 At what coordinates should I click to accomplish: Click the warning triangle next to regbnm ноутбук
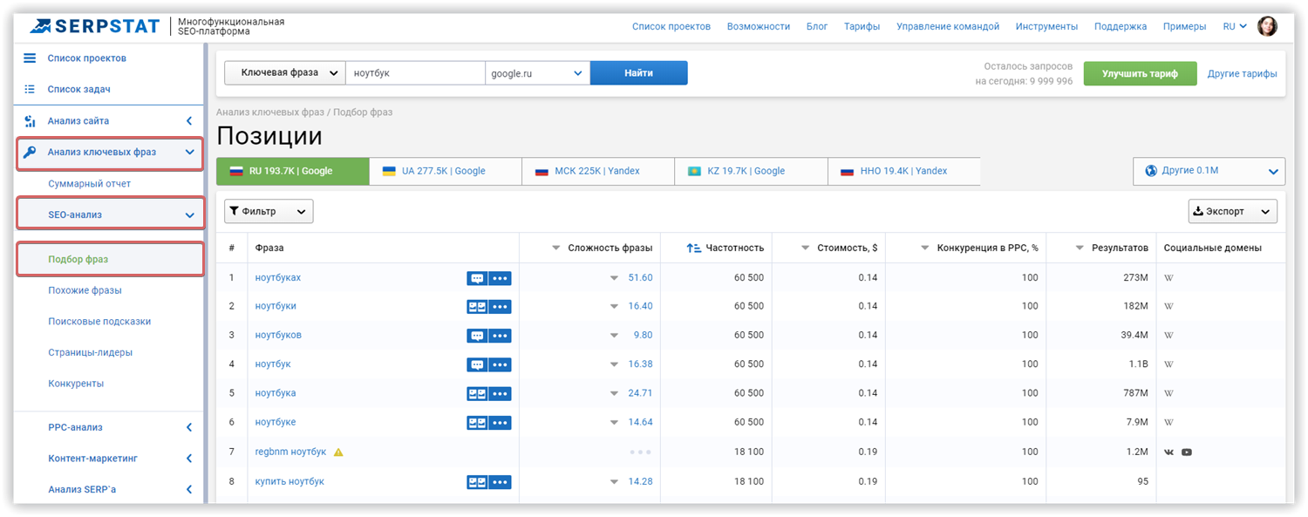click(x=338, y=452)
